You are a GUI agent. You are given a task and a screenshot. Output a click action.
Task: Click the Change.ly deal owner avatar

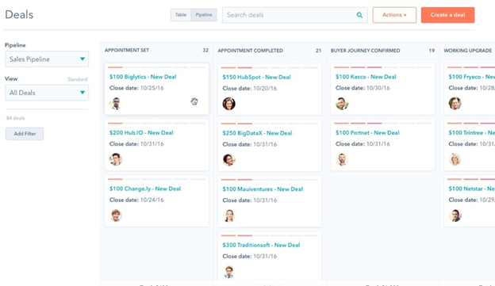(x=116, y=215)
